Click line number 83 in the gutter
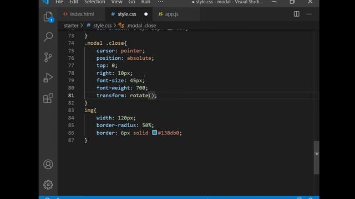The width and height of the screenshot is (355, 199). coord(71,111)
